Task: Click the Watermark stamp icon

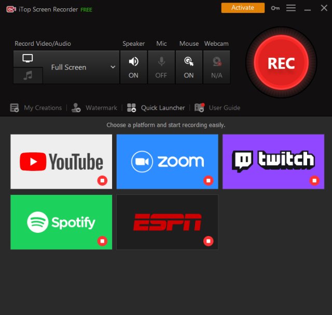Action: coord(76,108)
